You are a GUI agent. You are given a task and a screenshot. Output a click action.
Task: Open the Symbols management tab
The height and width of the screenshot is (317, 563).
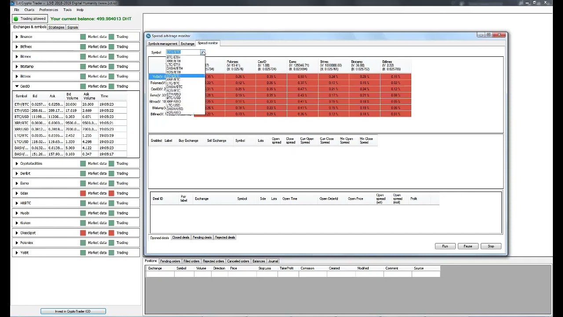point(163,44)
